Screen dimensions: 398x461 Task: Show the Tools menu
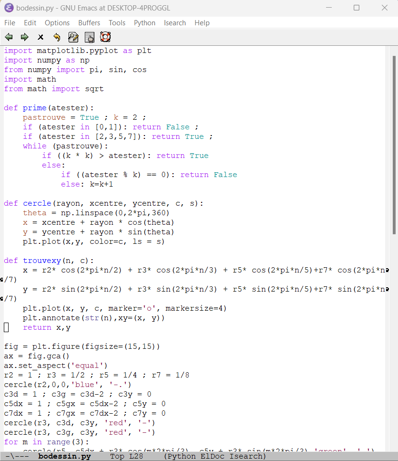[117, 23]
